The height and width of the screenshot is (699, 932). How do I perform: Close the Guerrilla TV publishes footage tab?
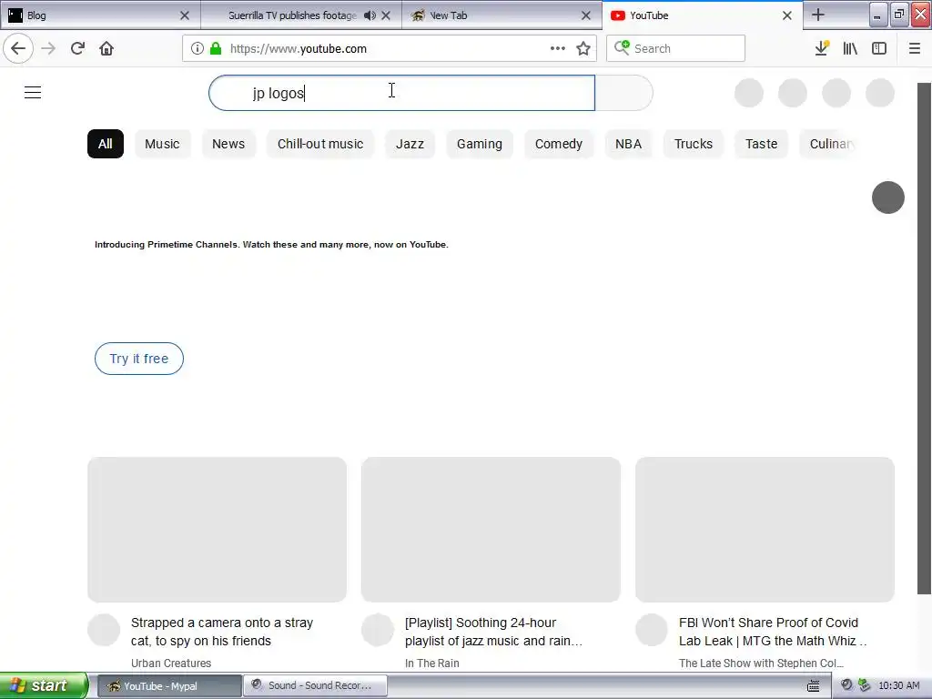point(386,15)
